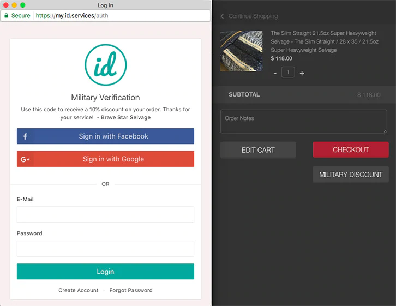This screenshot has height=306, width=396.
Task: Click the SUBTOTAL label
Action: (244, 94)
